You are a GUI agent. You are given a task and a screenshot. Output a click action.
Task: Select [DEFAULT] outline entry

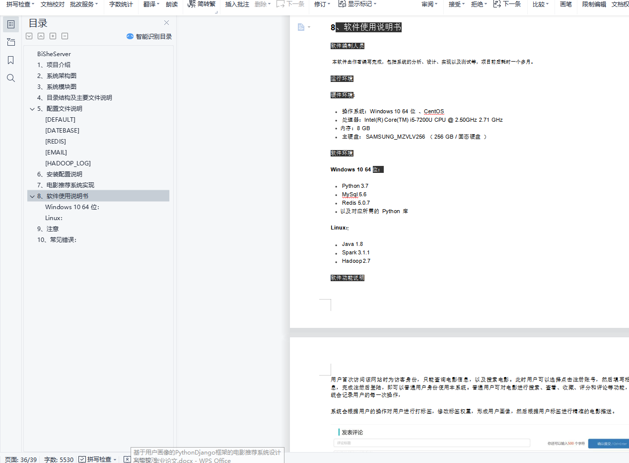60,119
